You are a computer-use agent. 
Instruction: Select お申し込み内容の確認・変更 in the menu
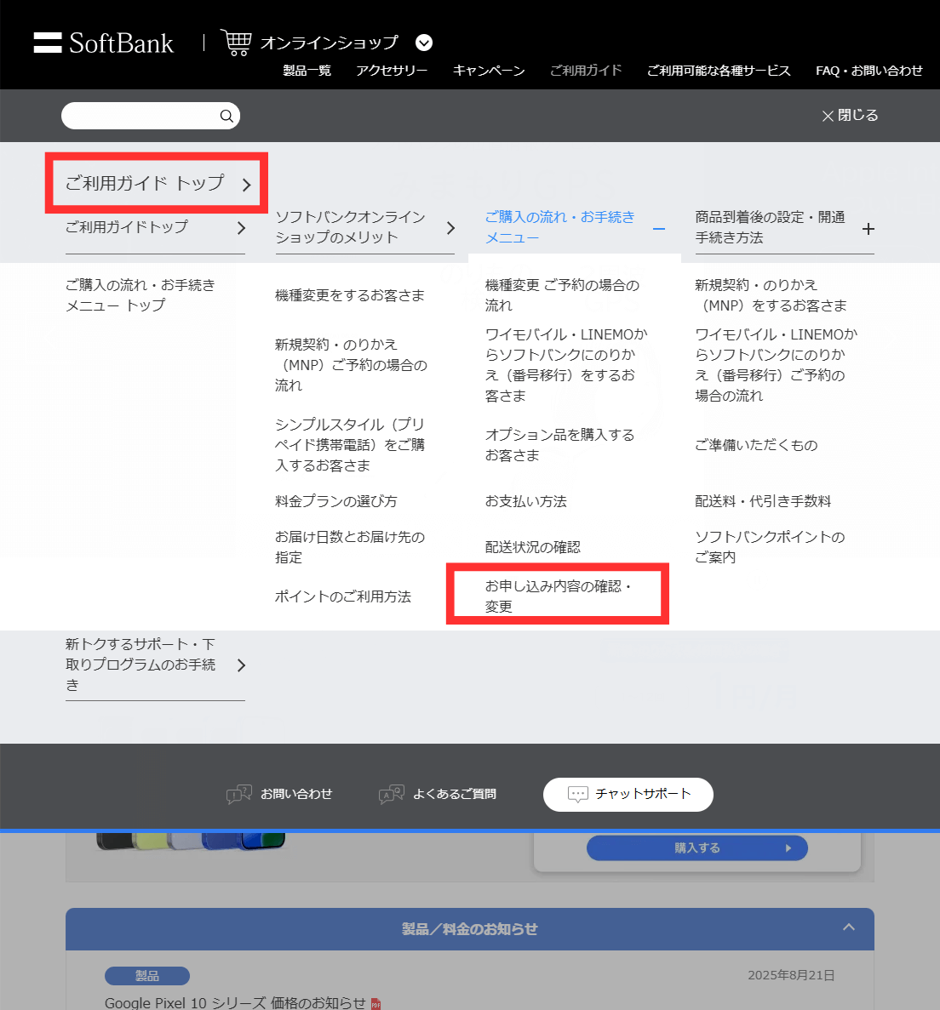click(557, 594)
